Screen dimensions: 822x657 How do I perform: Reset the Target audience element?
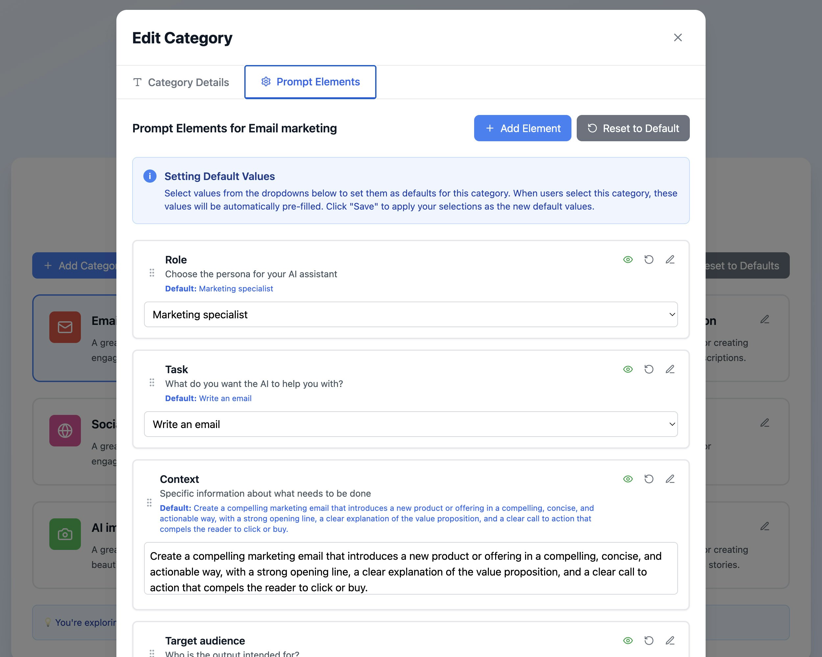[x=649, y=641]
